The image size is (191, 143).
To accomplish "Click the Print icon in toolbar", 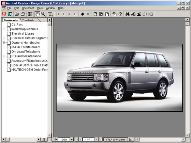I will click(23, 14).
